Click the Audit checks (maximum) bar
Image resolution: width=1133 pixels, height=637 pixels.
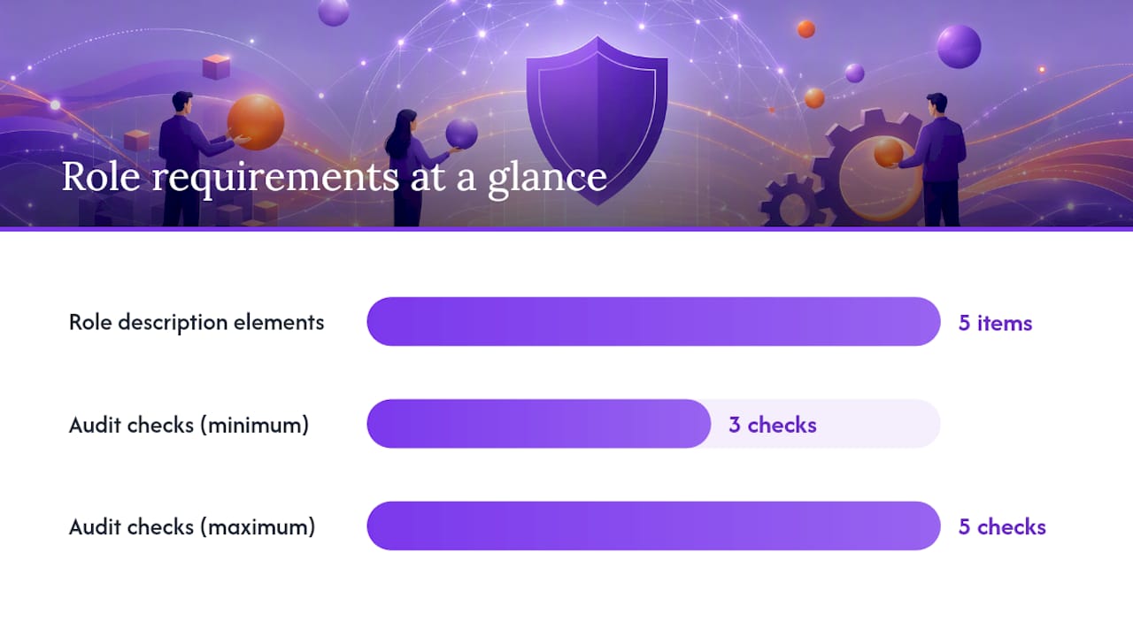coord(653,526)
